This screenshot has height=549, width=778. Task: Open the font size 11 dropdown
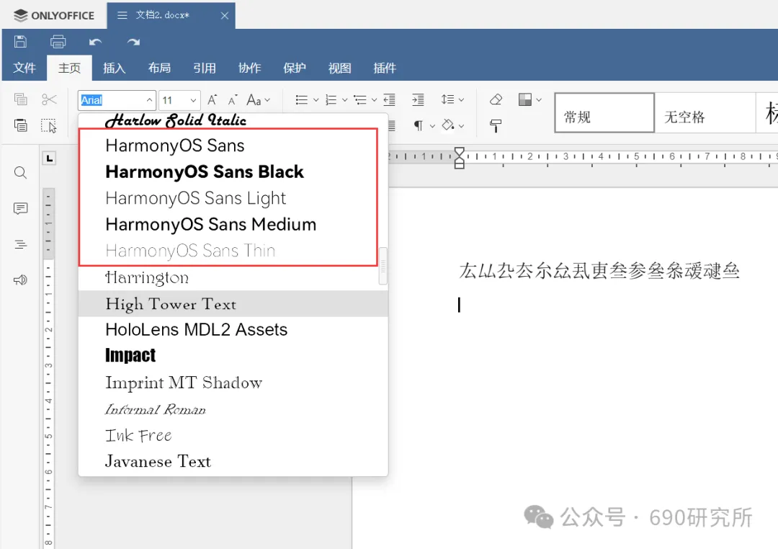(x=193, y=100)
